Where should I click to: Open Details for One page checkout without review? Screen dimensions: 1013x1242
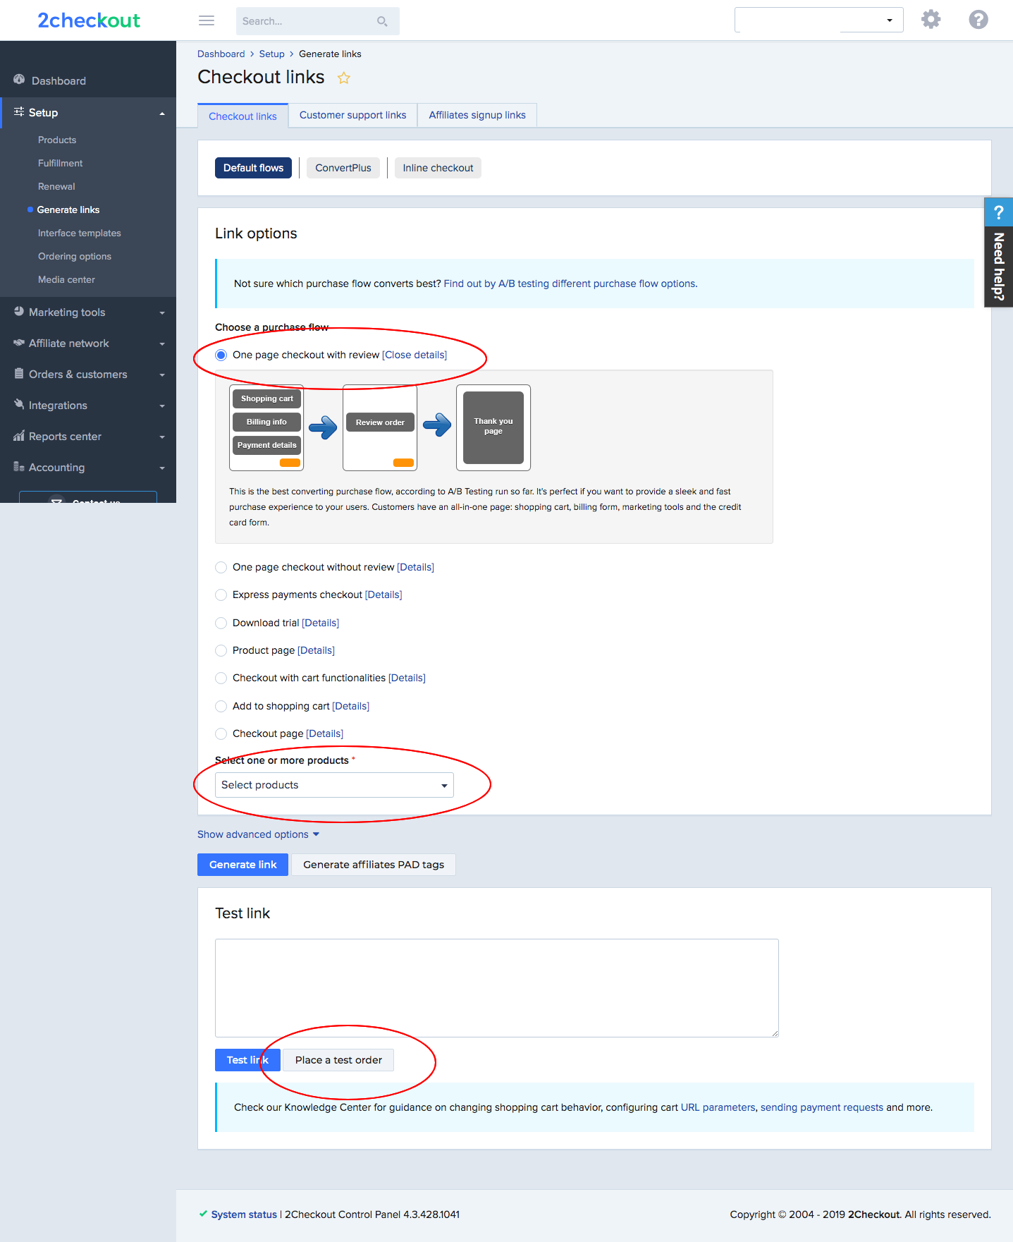(416, 567)
